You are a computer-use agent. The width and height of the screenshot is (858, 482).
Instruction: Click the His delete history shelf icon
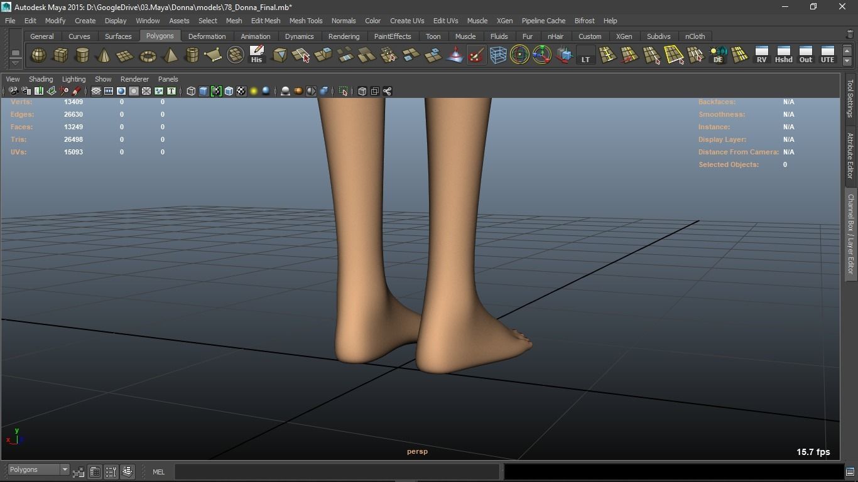click(256, 55)
